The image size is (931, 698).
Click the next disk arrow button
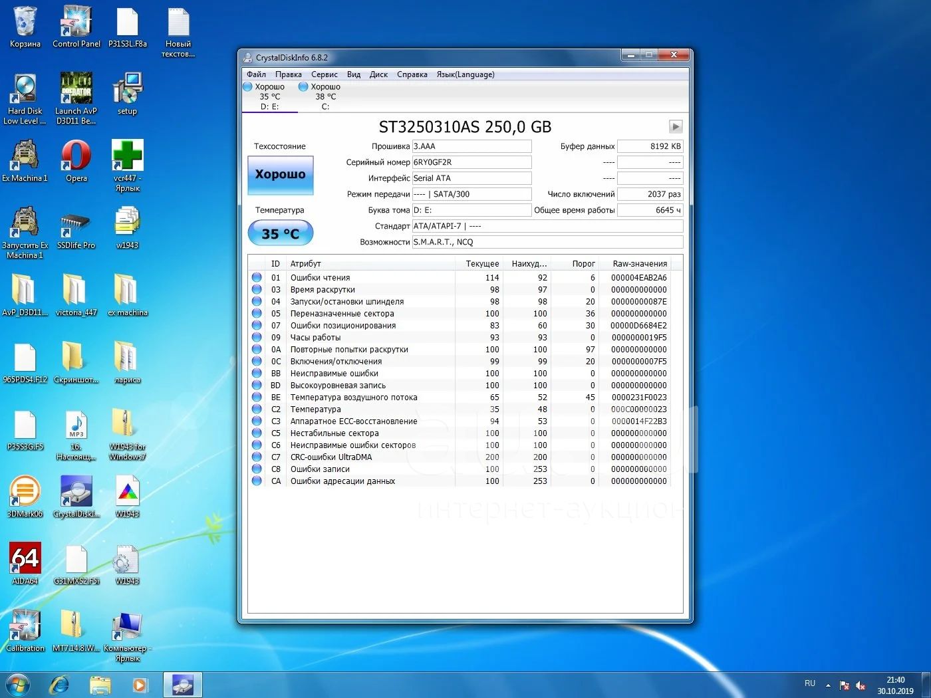(x=676, y=126)
